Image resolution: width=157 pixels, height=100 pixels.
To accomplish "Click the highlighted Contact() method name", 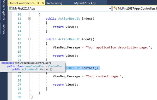I will coord(90,68).
